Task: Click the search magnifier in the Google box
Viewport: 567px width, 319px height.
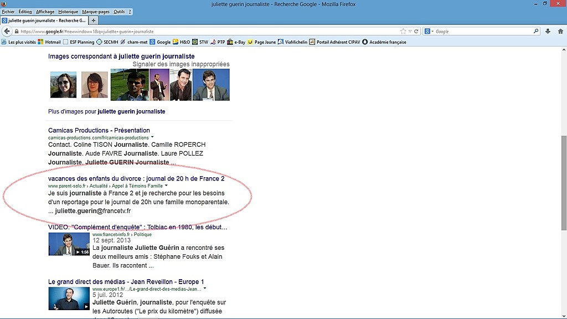Action: point(536,31)
